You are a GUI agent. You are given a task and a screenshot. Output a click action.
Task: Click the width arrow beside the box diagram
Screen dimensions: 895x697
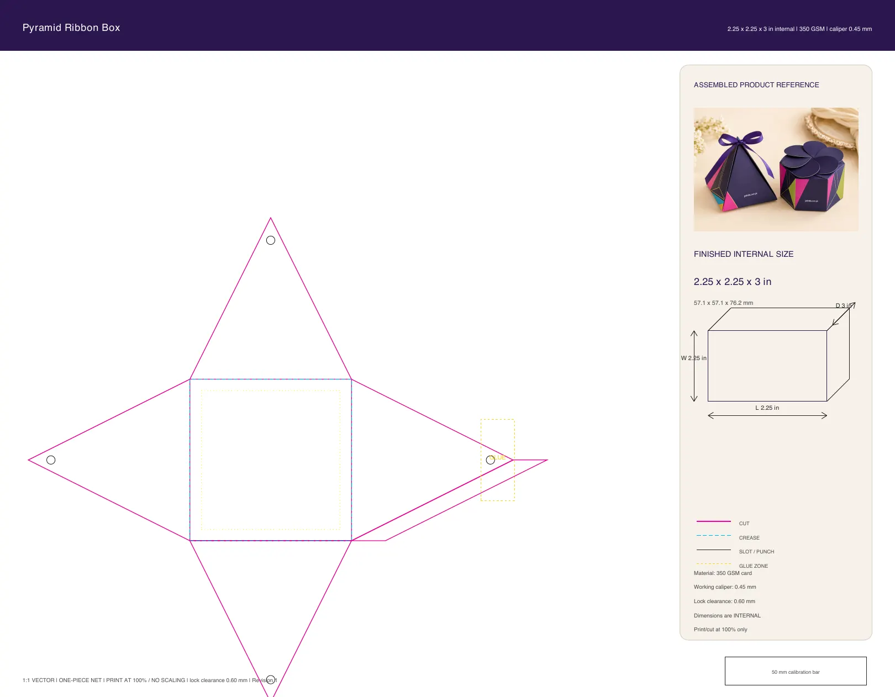coord(694,366)
